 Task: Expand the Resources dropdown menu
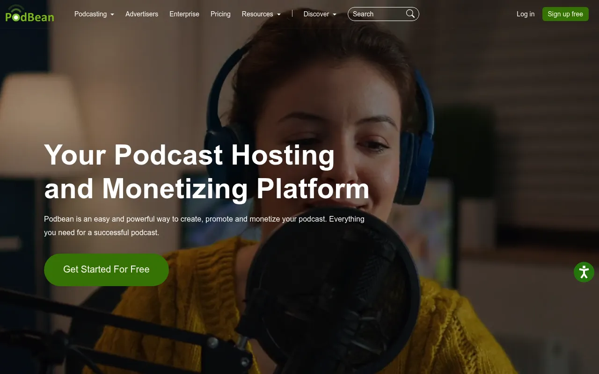pyautogui.click(x=261, y=14)
